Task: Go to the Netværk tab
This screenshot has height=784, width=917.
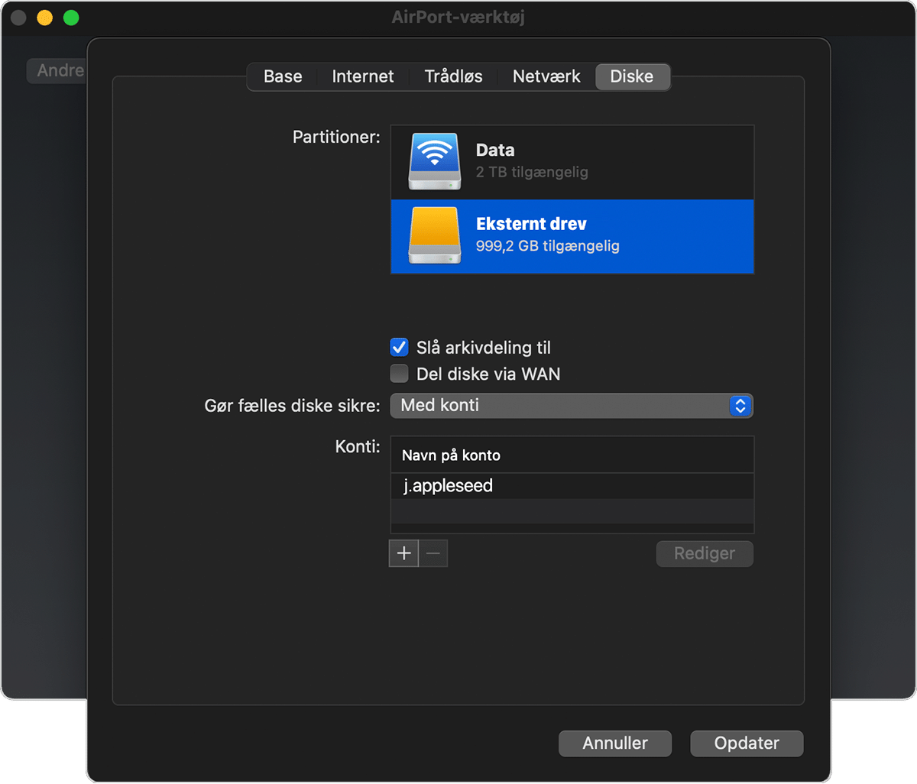Action: [546, 76]
